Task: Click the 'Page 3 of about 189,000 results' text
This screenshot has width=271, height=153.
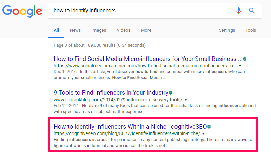Action: (x=100, y=45)
